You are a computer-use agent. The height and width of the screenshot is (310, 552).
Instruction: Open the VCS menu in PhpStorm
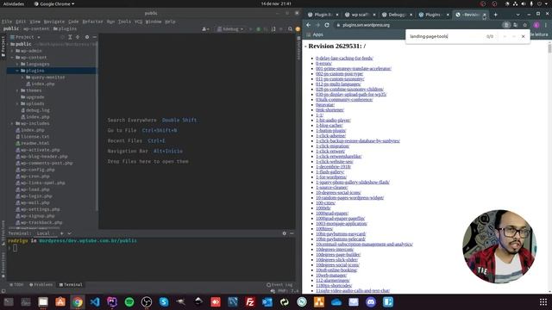pos(138,22)
